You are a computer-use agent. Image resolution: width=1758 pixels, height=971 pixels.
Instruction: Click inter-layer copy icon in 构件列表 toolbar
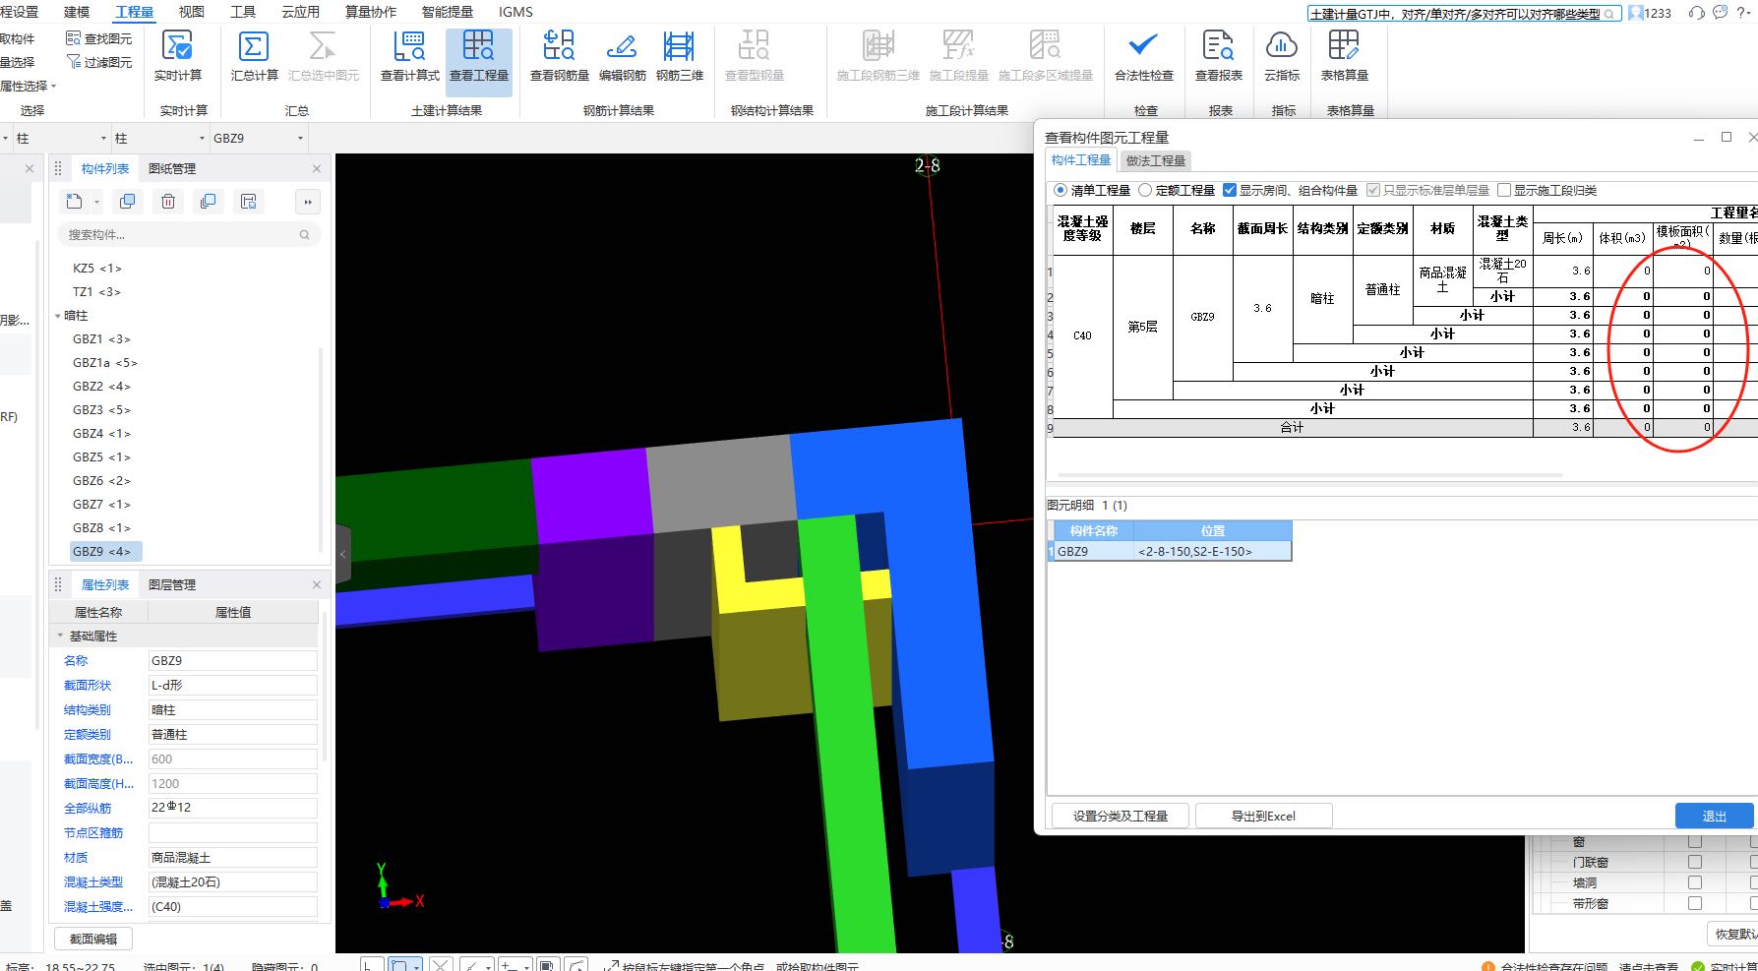[x=208, y=202]
